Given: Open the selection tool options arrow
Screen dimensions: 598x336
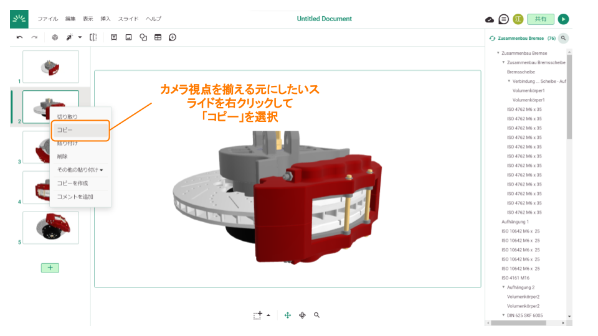Looking at the screenshot, I should click(x=268, y=315).
